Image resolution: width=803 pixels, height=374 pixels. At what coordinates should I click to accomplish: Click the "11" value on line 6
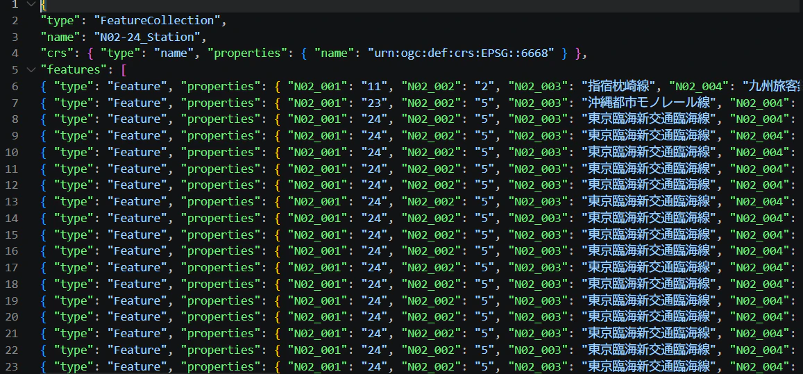tap(374, 87)
